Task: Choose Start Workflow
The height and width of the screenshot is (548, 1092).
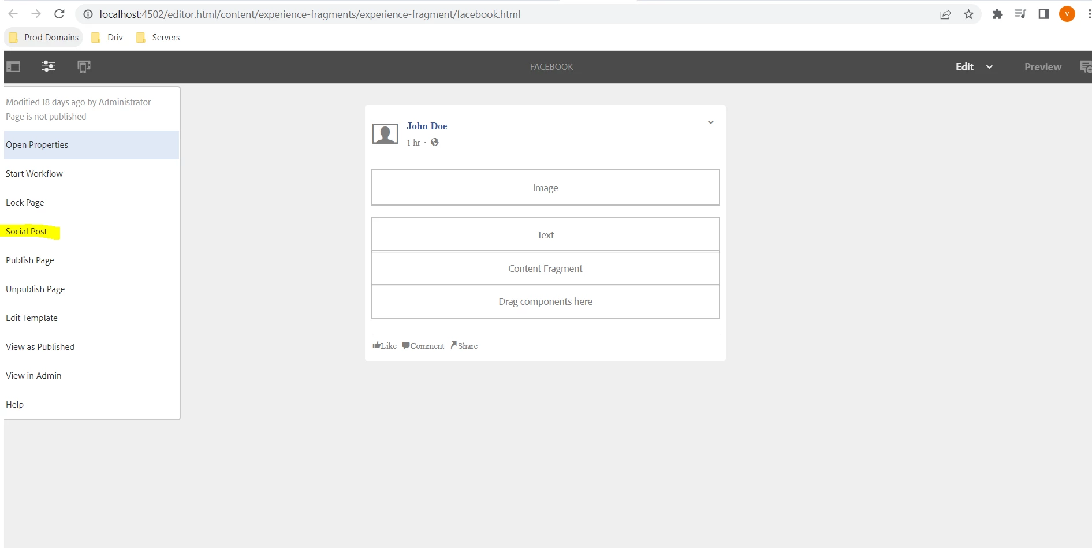Action: pyautogui.click(x=92, y=174)
